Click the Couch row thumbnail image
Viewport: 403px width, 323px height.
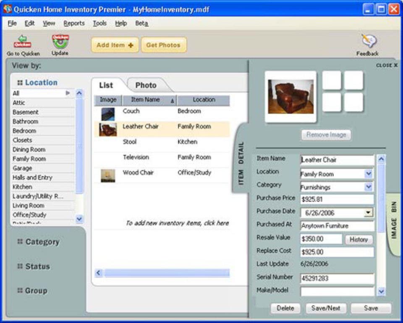point(108,114)
